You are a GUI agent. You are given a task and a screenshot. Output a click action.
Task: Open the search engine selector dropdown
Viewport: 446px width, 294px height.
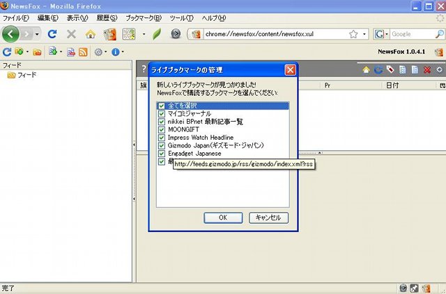387,34
